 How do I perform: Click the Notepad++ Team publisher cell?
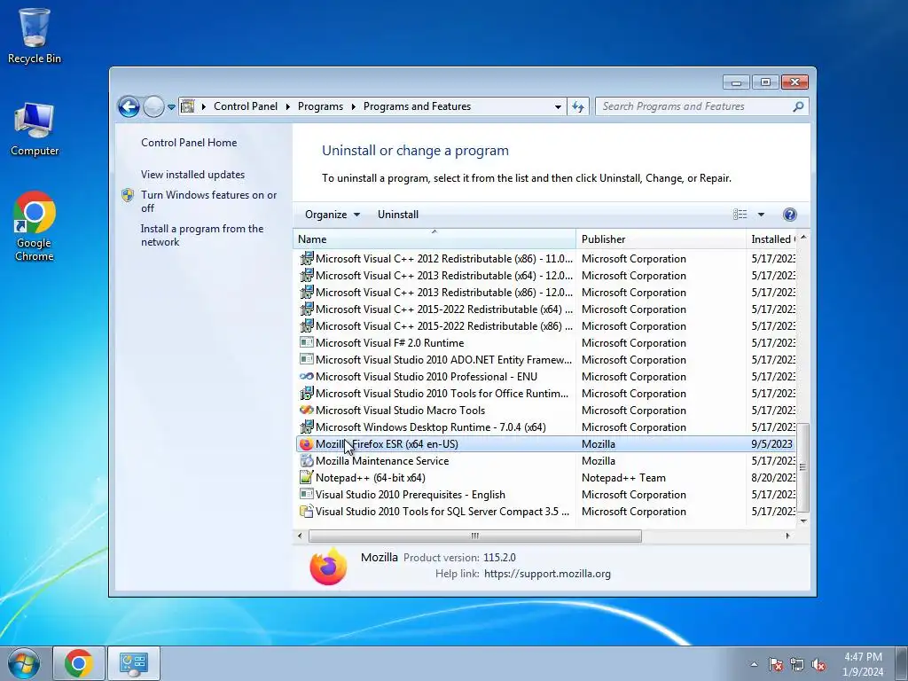pyautogui.click(x=623, y=478)
